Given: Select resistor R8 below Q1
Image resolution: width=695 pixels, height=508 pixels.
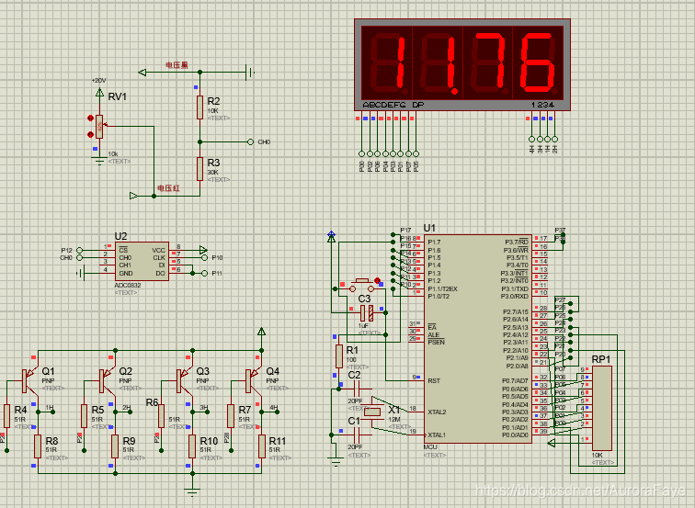Looking at the screenshot, I should tap(38, 446).
